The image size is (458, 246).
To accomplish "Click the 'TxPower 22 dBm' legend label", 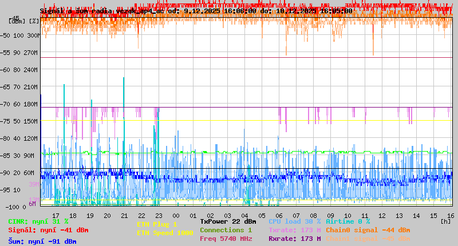I will (x=228, y=221).
